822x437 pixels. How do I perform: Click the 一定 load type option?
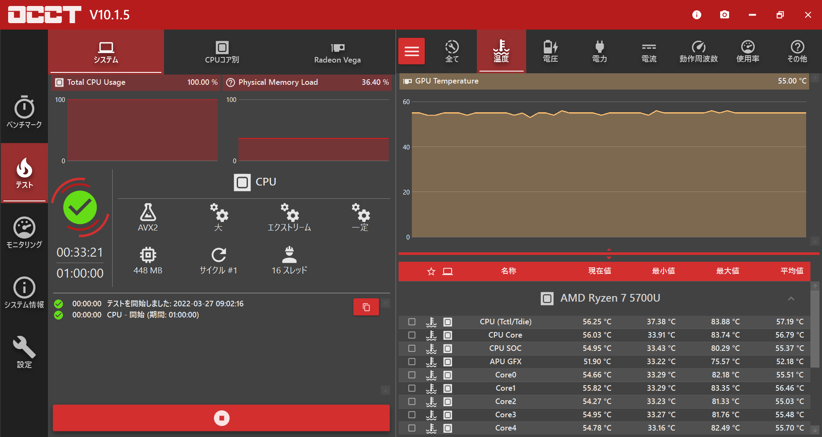pos(360,218)
